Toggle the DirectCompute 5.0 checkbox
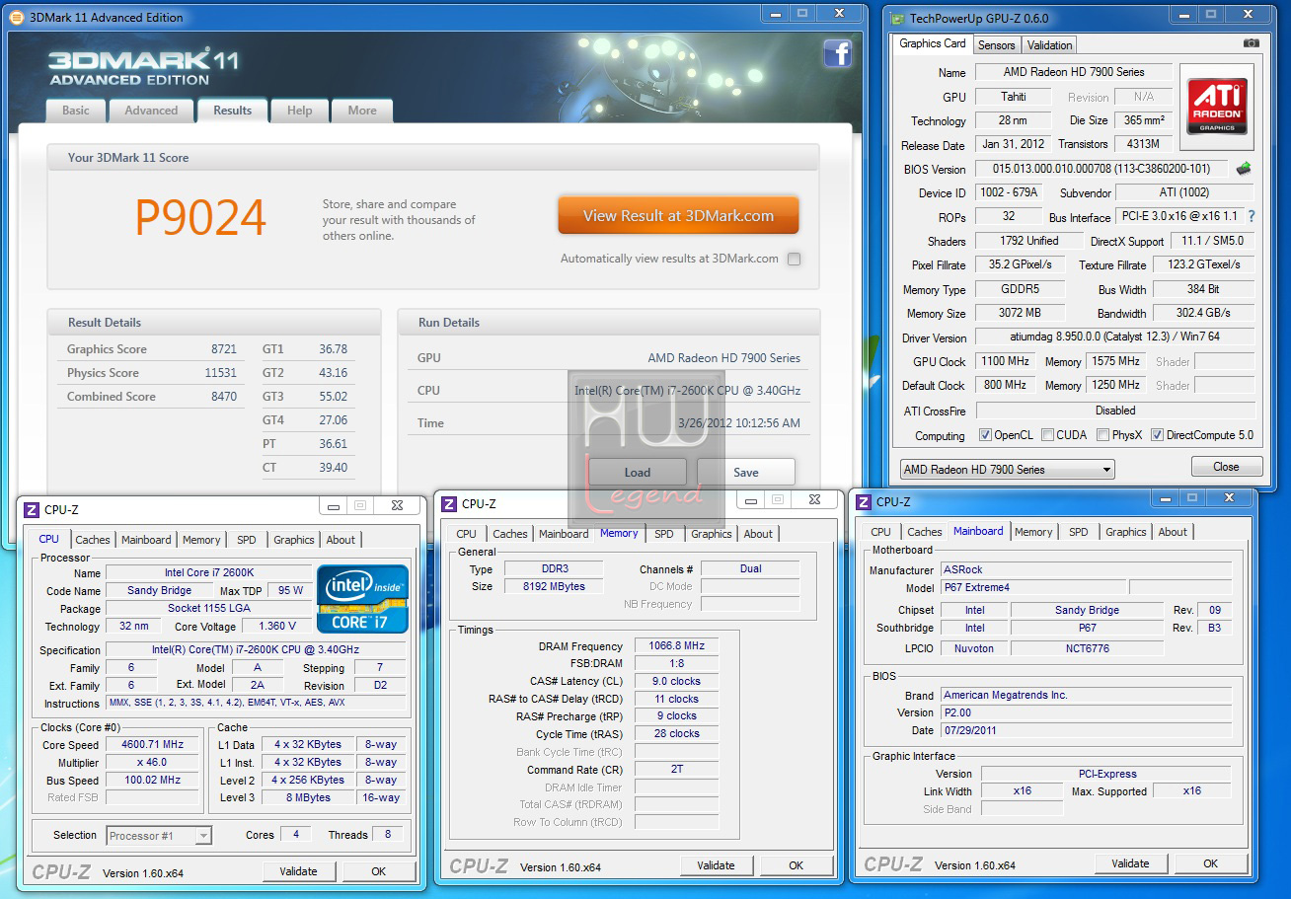 [x=1158, y=435]
